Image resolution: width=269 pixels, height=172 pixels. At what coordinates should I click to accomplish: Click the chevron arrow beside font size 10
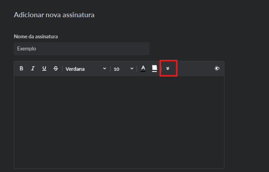[x=132, y=68]
